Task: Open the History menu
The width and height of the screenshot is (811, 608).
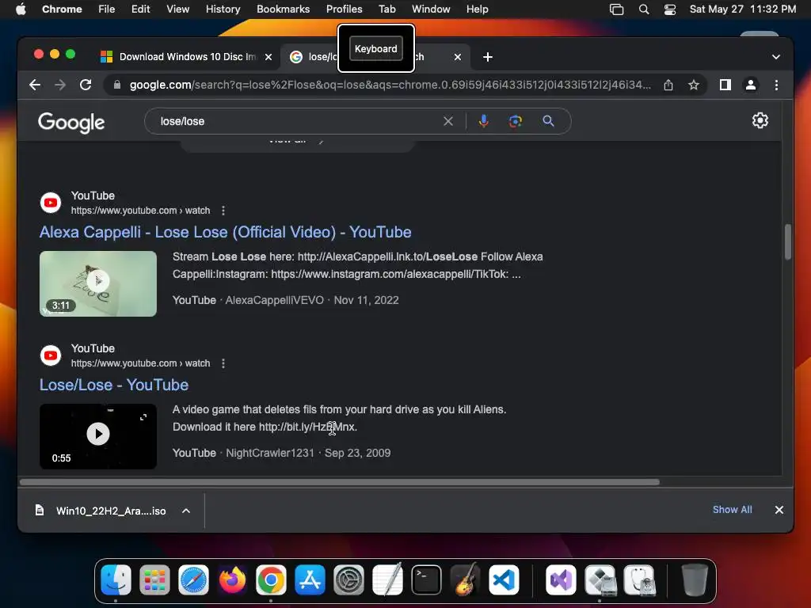Action: 223,9
